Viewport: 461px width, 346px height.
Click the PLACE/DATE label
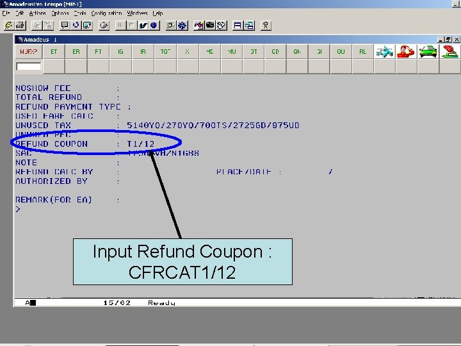244,172
